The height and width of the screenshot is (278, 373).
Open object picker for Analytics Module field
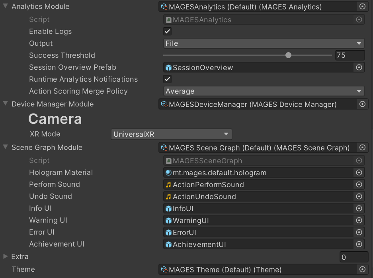(362, 7)
